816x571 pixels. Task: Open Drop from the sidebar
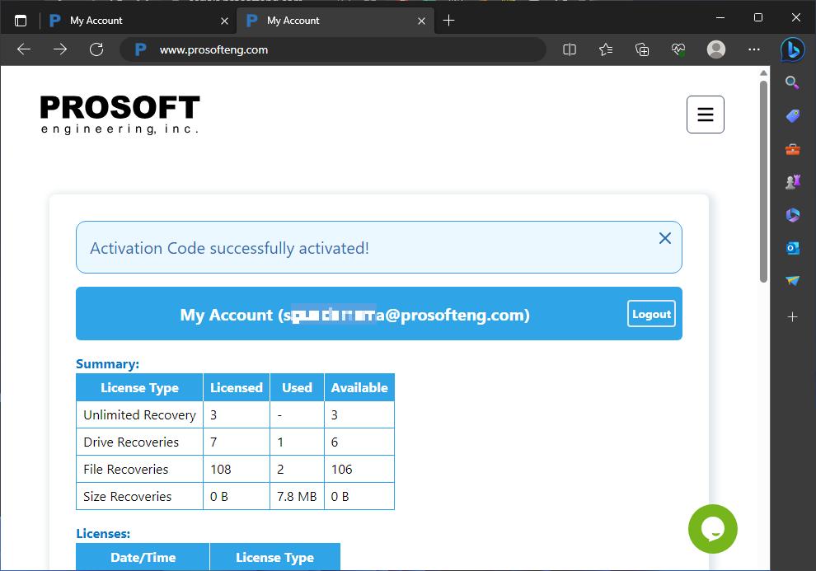pos(792,281)
